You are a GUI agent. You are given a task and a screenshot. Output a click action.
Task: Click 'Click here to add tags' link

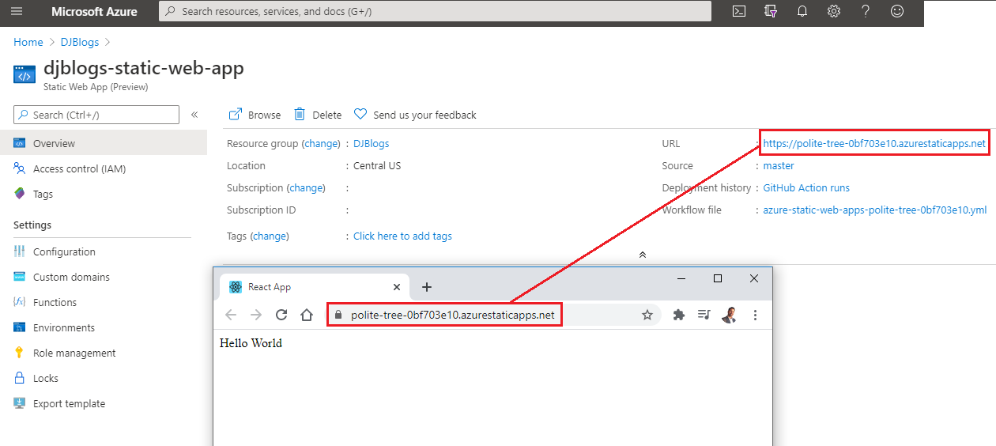(402, 236)
